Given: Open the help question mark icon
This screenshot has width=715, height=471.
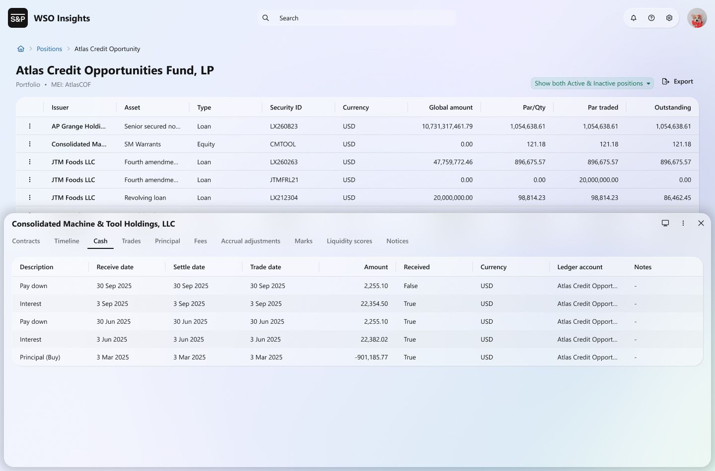Looking at the screenshot, I should 651,18.
